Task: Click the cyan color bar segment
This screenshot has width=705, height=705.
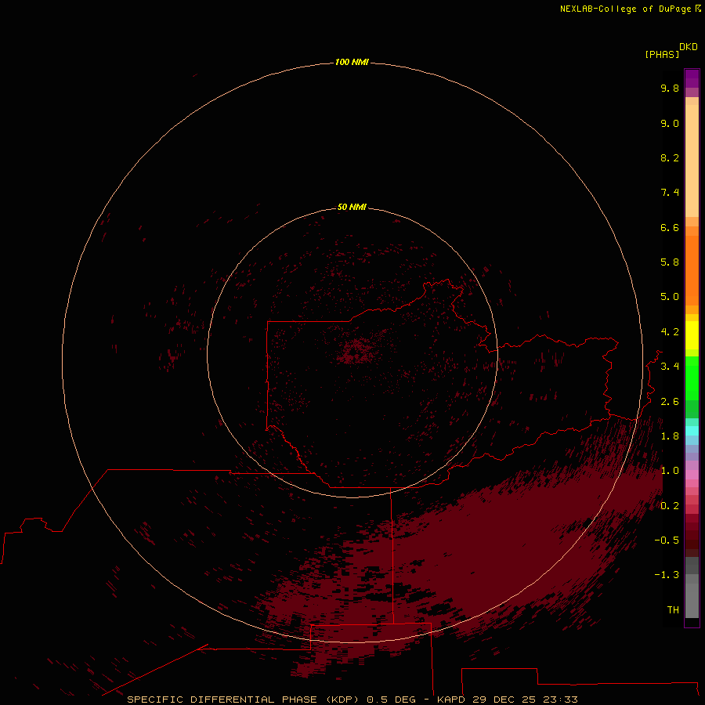Action: (x=692, y=431)
